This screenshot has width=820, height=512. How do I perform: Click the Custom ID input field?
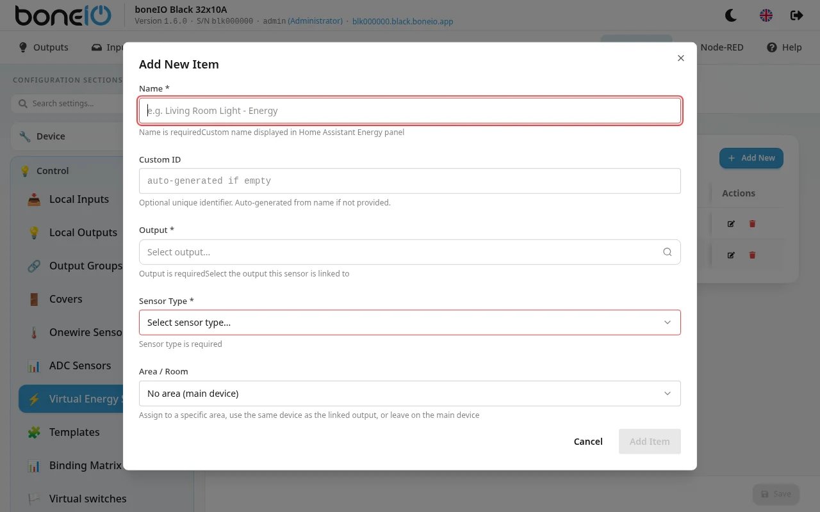tap(410, 181)
